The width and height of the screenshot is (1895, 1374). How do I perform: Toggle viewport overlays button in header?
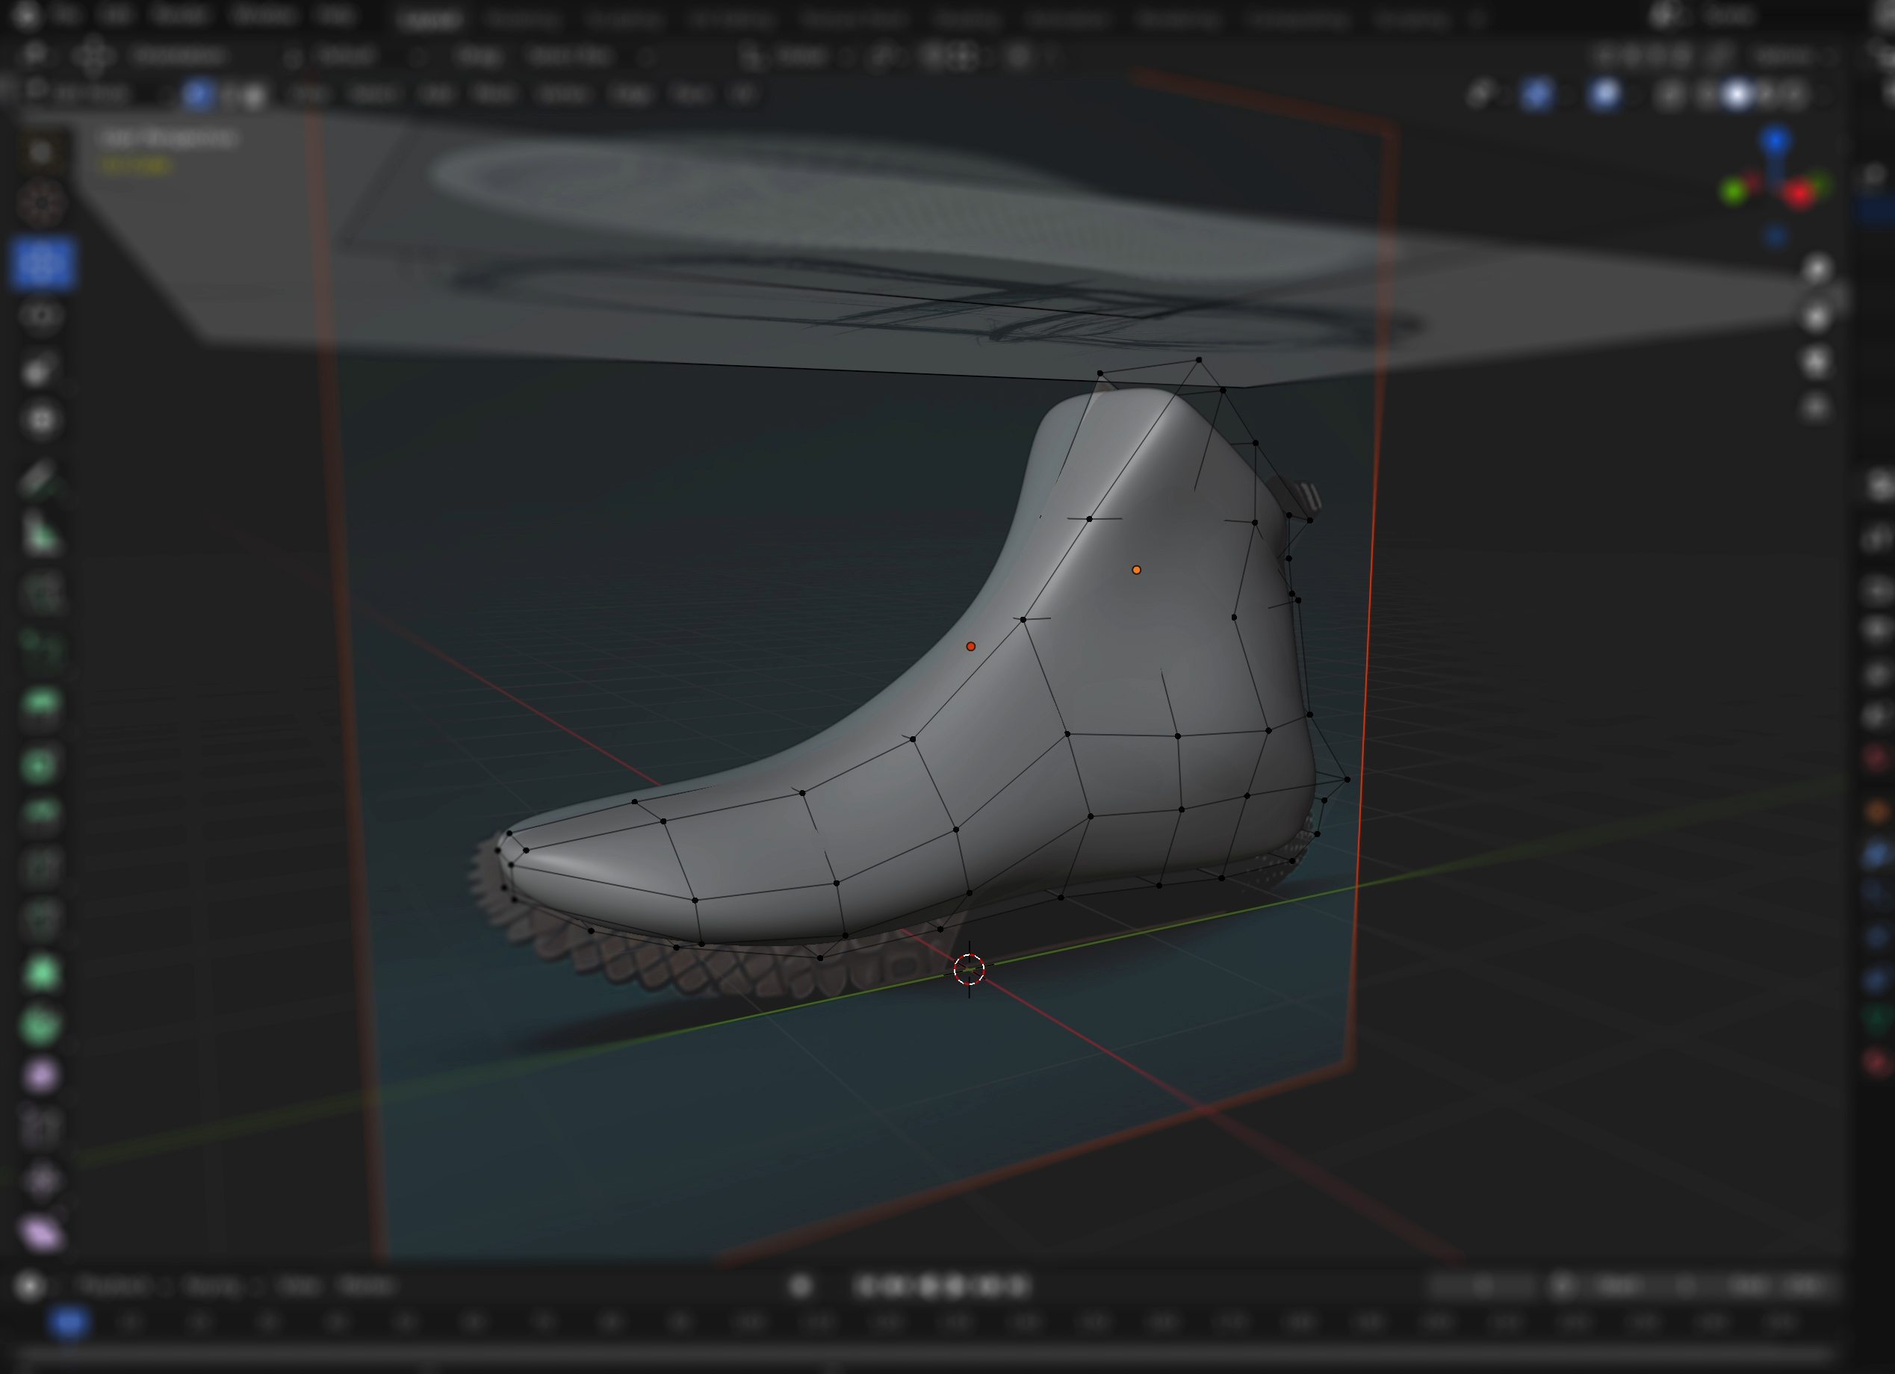[x=1604, y=94]
